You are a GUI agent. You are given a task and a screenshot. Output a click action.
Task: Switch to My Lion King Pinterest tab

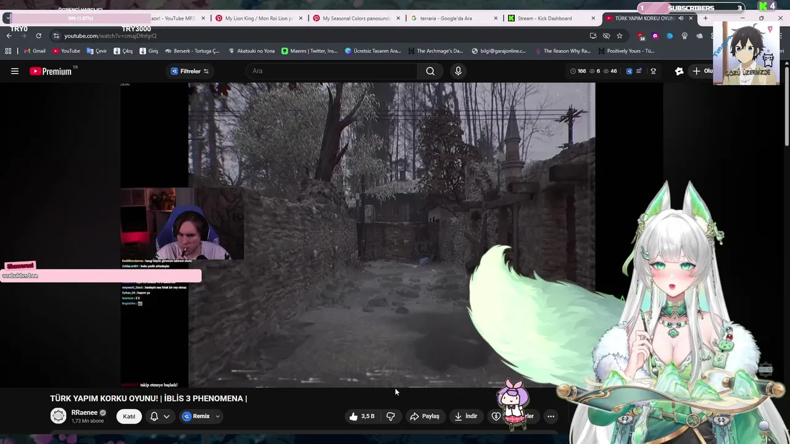pos(258,18)
